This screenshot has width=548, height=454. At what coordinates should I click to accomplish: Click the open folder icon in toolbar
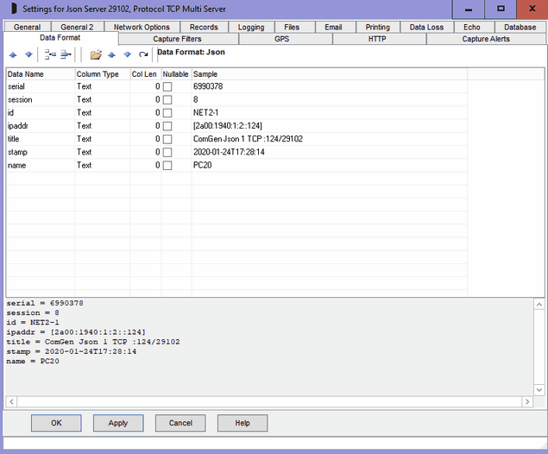pyautogui.click(x=96, y=54)
